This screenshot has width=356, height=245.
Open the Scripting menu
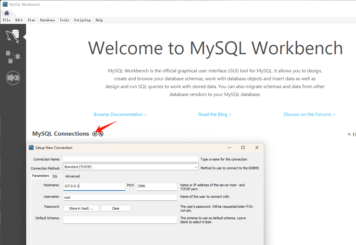pos(82,20)
